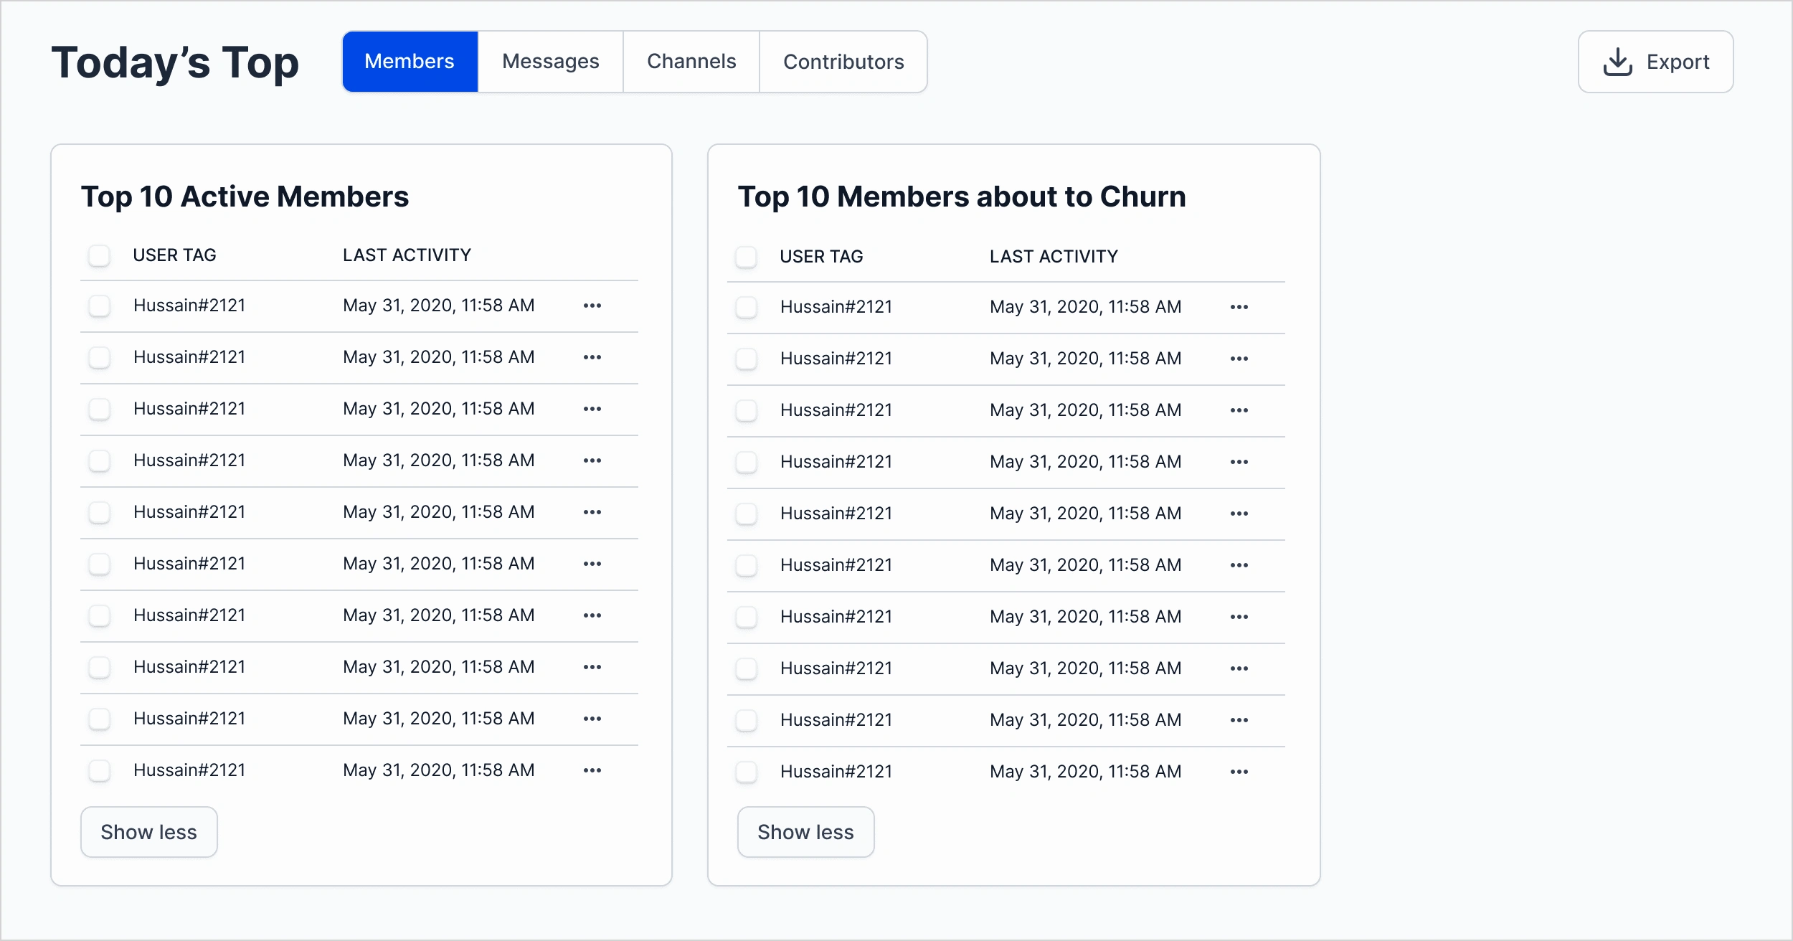Image resolution: width=1793 pixels, height=941 pixels.
Task: Open ellipsis menu for seventh Churn table row
Action: point(1239,617)
